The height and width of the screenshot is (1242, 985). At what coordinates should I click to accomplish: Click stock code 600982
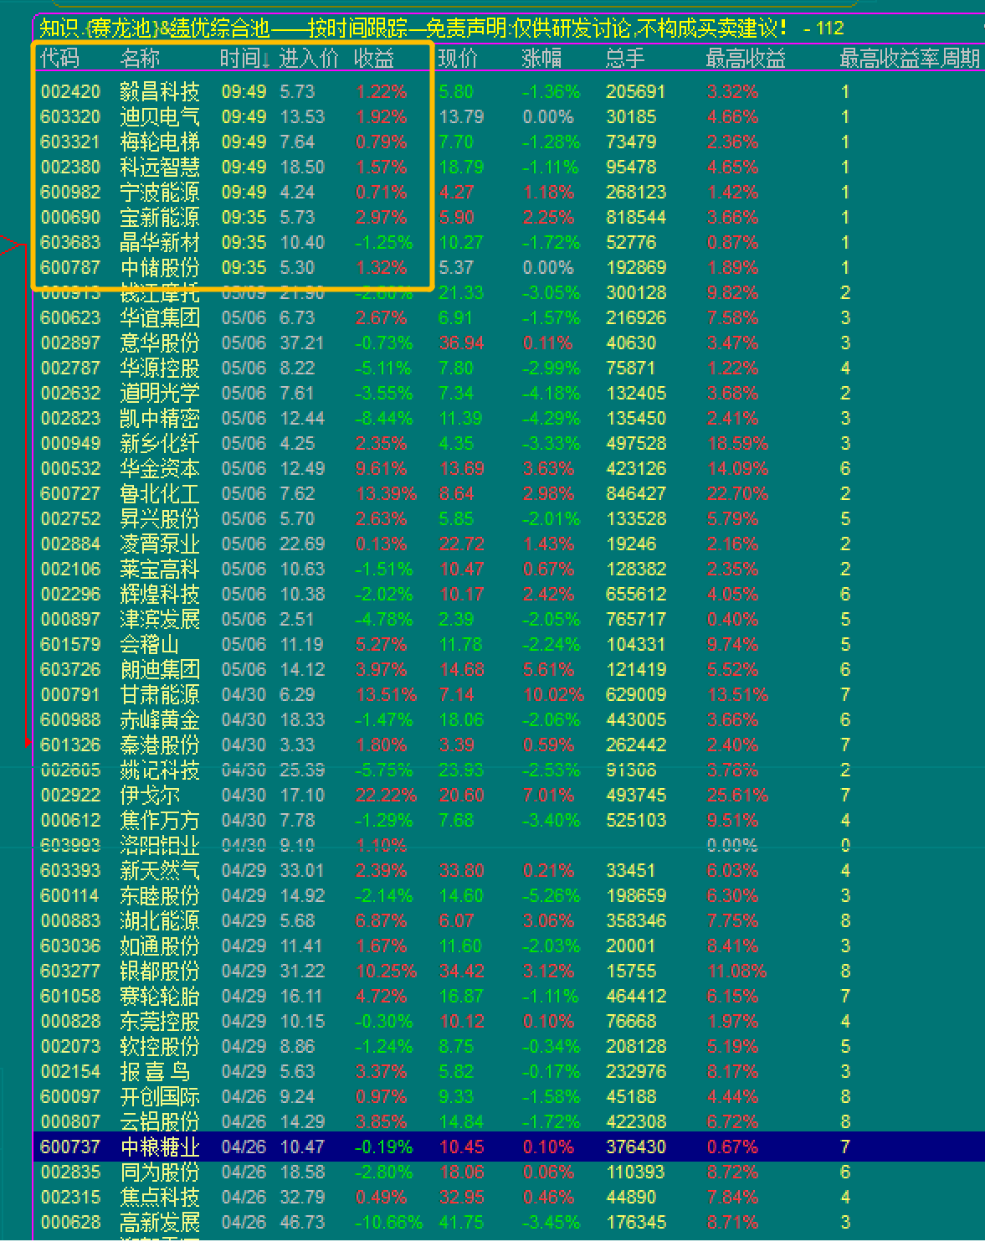(x=70, y=193)
